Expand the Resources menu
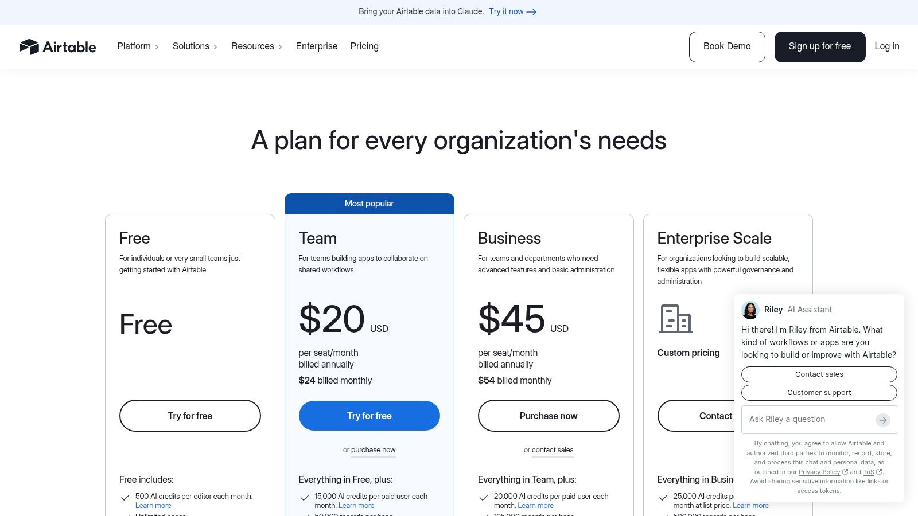 [x=256, y=46]
